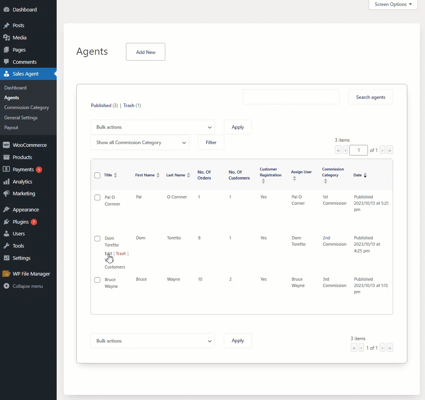The height and width of the screenshot is (400, 425).
Task: Click the red badge on Payments
Action: 39,170
